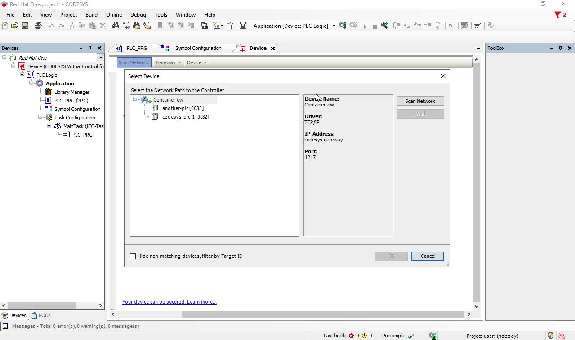This screenshot has width=575, height=340.
Task: Click the Wink button
Action: pos(420,114)
